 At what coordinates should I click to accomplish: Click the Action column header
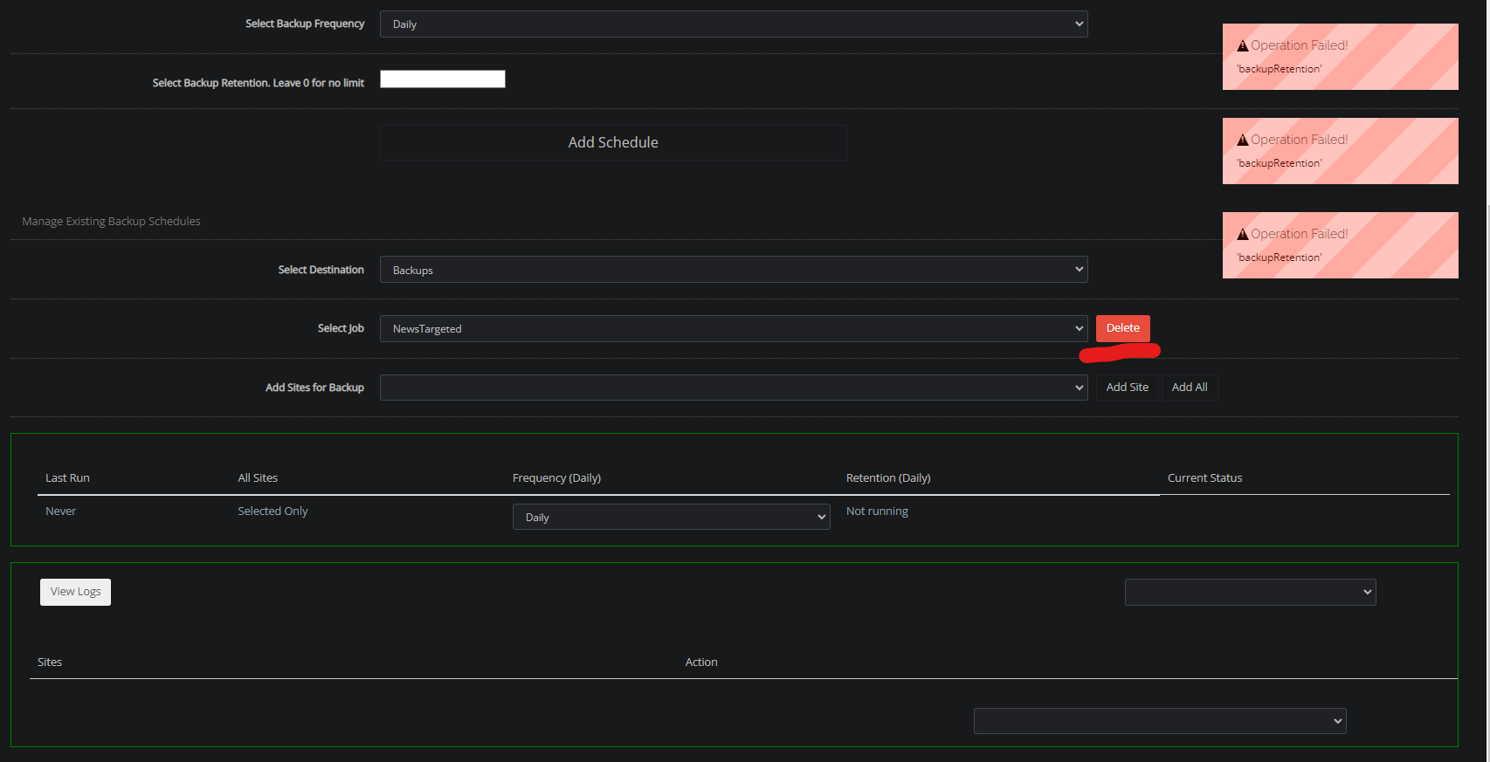coord(701,662)
